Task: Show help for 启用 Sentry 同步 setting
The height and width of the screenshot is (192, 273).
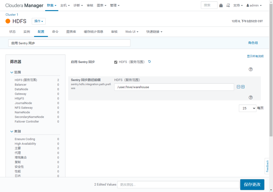Action: pos(251,69)
